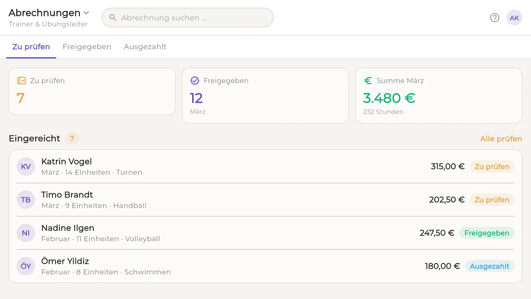531x299 pixels.
Task: Open Timo Brandt's name
Action: (x=67, y=195)
